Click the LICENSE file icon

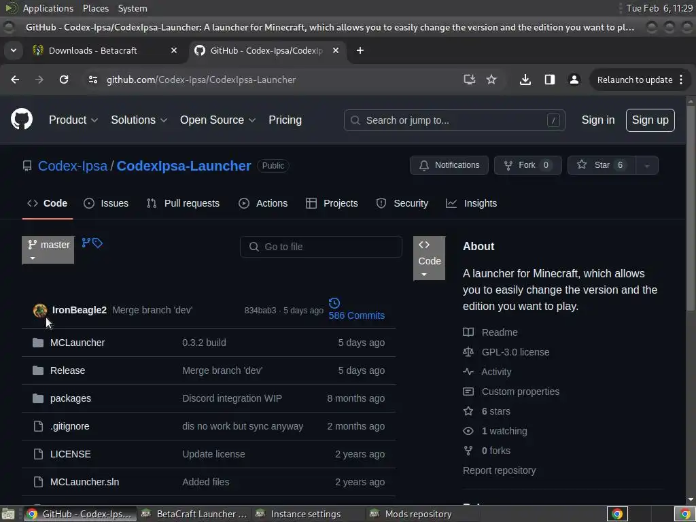point(39,454)
